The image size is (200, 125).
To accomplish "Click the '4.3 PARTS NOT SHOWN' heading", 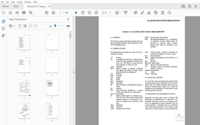I will coord(154,78).
